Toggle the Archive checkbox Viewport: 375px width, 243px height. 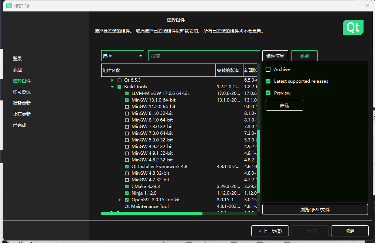[x=268, y=69]
